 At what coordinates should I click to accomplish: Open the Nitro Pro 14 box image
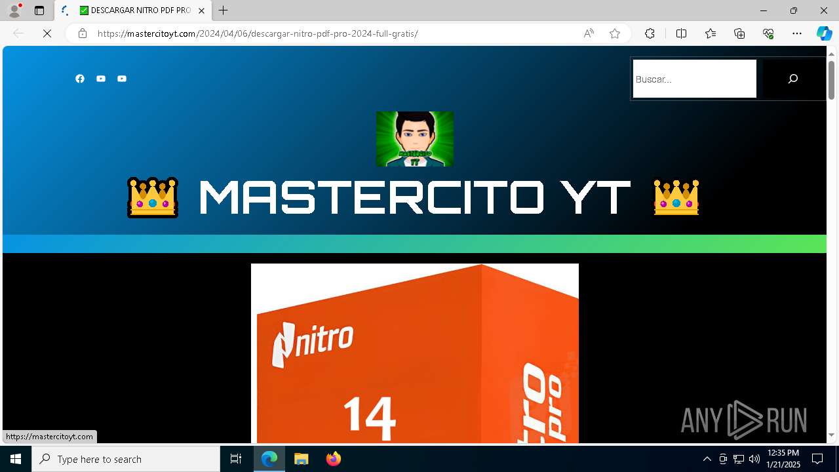(415, 353)
